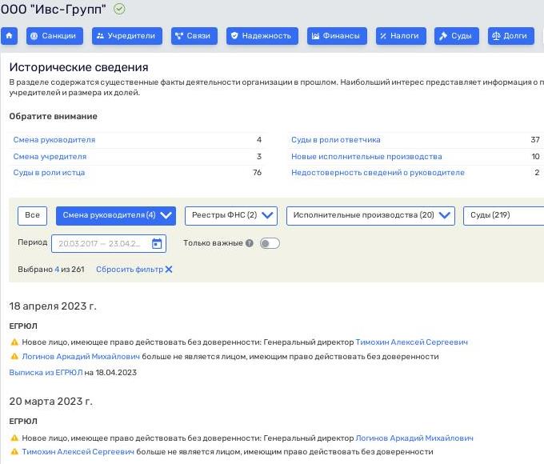Open the calendar date picker icon
544x464 pixels.
tap(157, 244)
